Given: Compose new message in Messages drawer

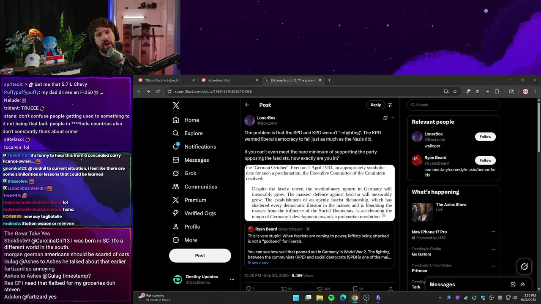Looking at the screenshot, I should click(x=513, y=285).
